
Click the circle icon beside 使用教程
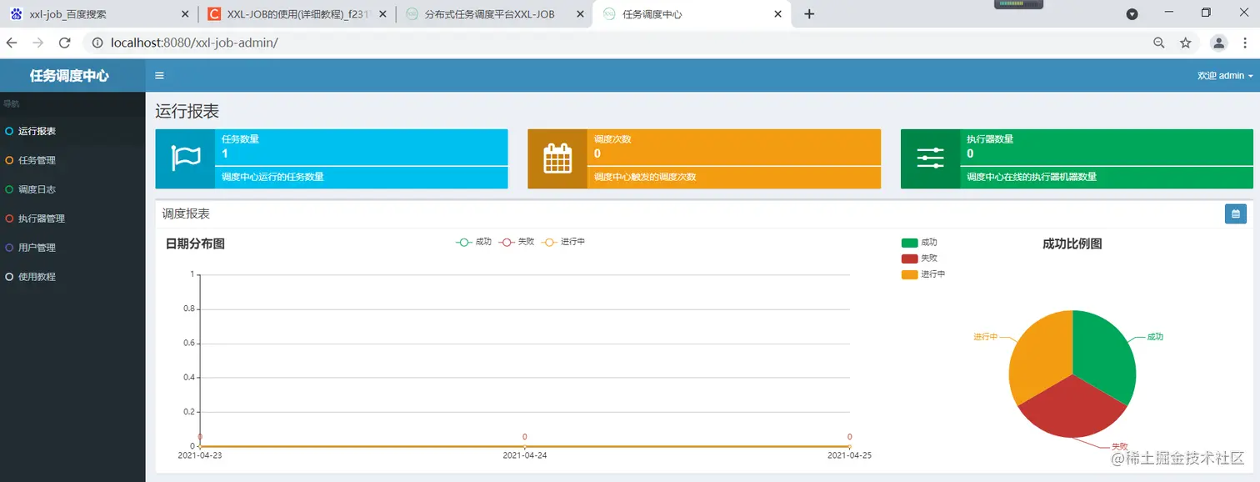pos(9,277)
